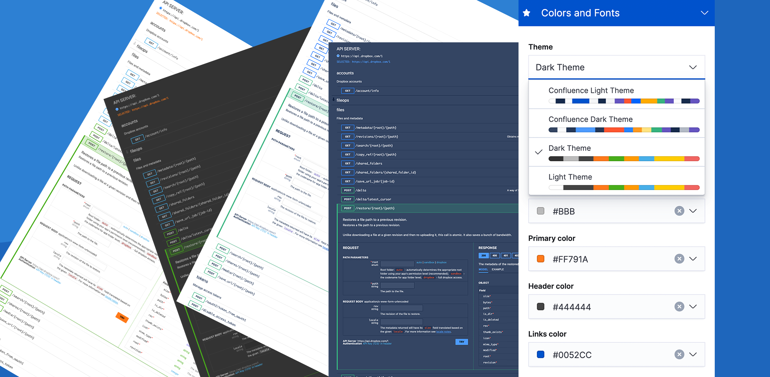Expand the #BBB color dropdown arrow
Screen dimensions: 770x377
693,211
